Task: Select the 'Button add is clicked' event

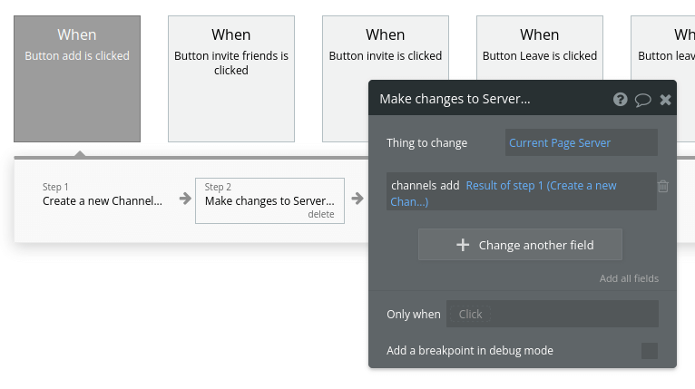Action: pyautogui.click(x=77, y=79)
